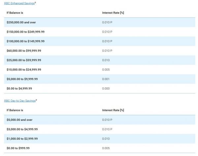This screenshot has width=198, height=156.
Task: Select the "$1,000.00 to $2,999.99" balance row
Action: 22,139
